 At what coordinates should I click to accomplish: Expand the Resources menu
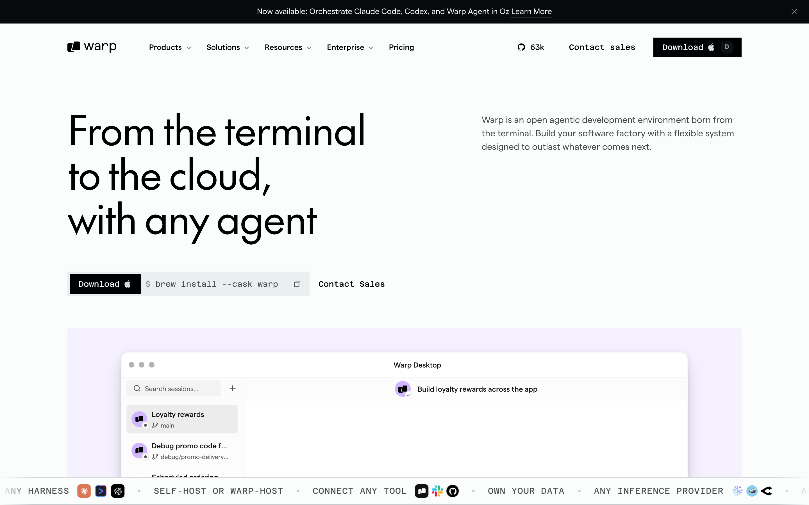tap(288, 47)
